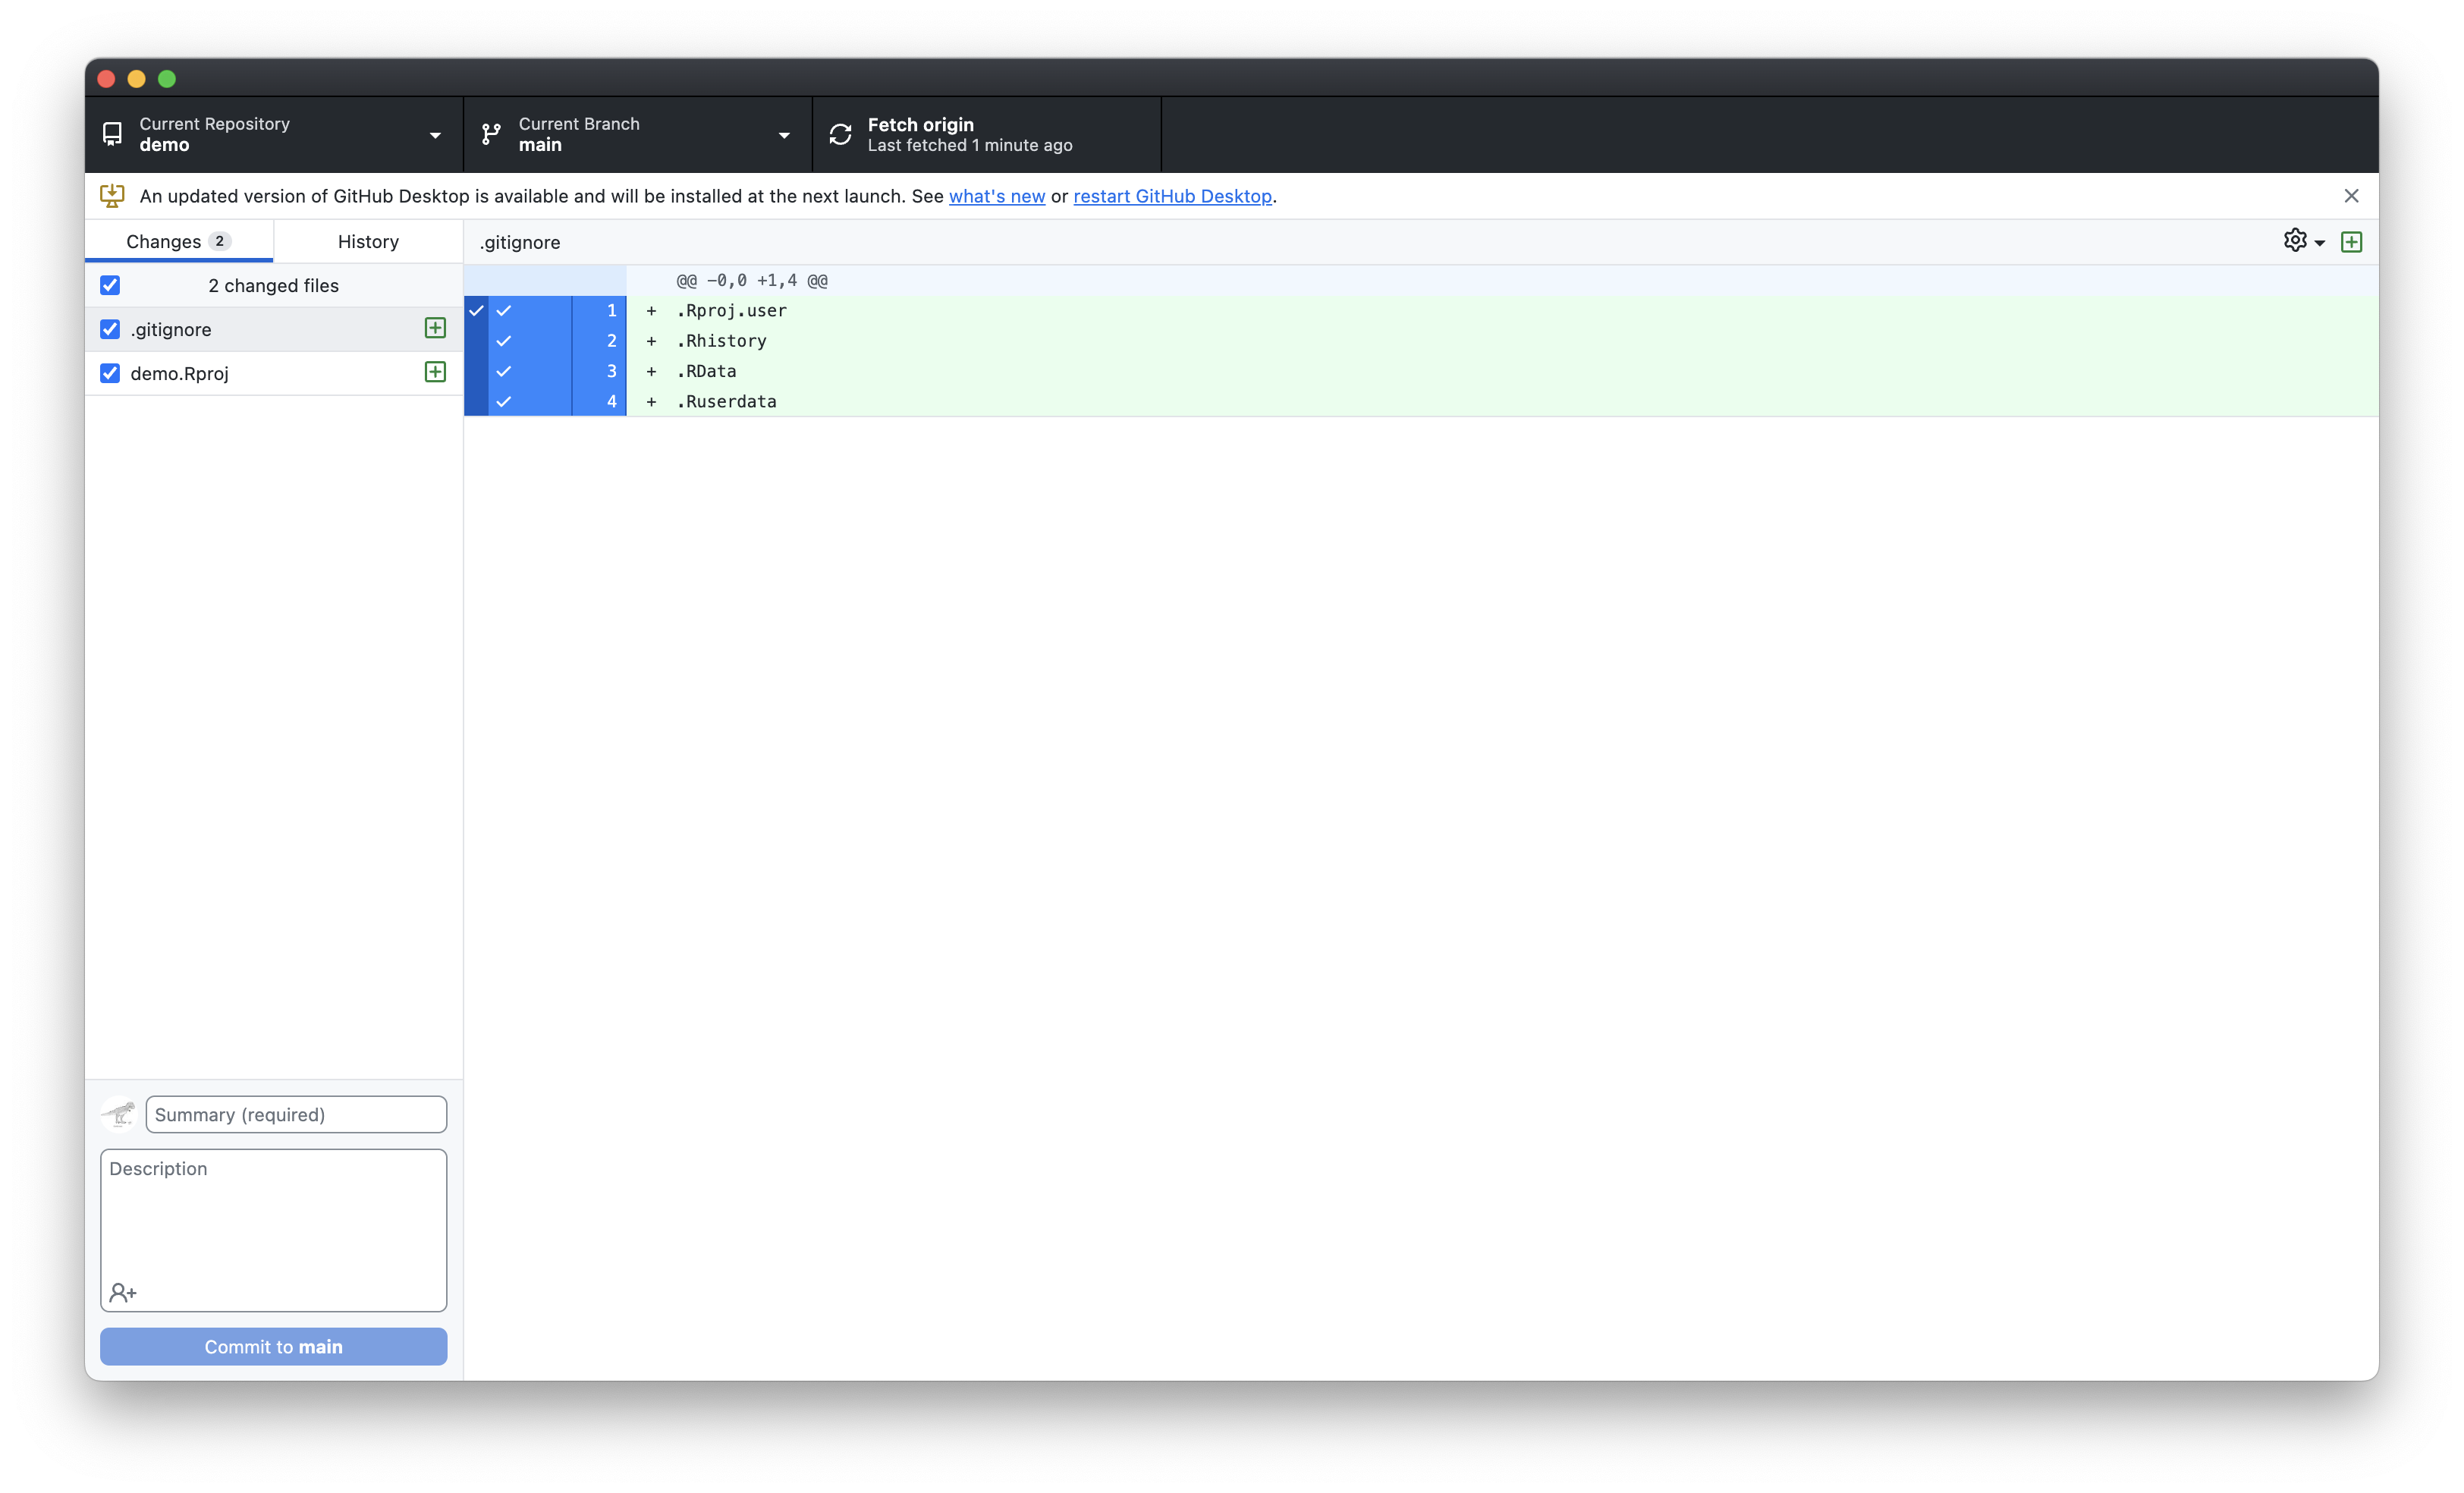Open the Current Repository dropdown
The height and width of the screenshot is (1493, 2464).
(273, 134)
